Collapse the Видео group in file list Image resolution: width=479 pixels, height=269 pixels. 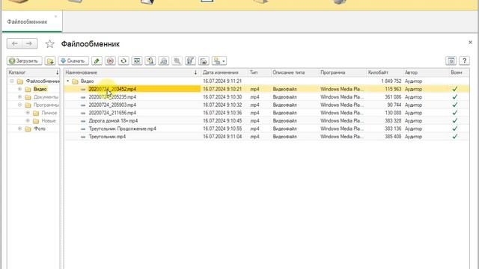click(68, 81)
